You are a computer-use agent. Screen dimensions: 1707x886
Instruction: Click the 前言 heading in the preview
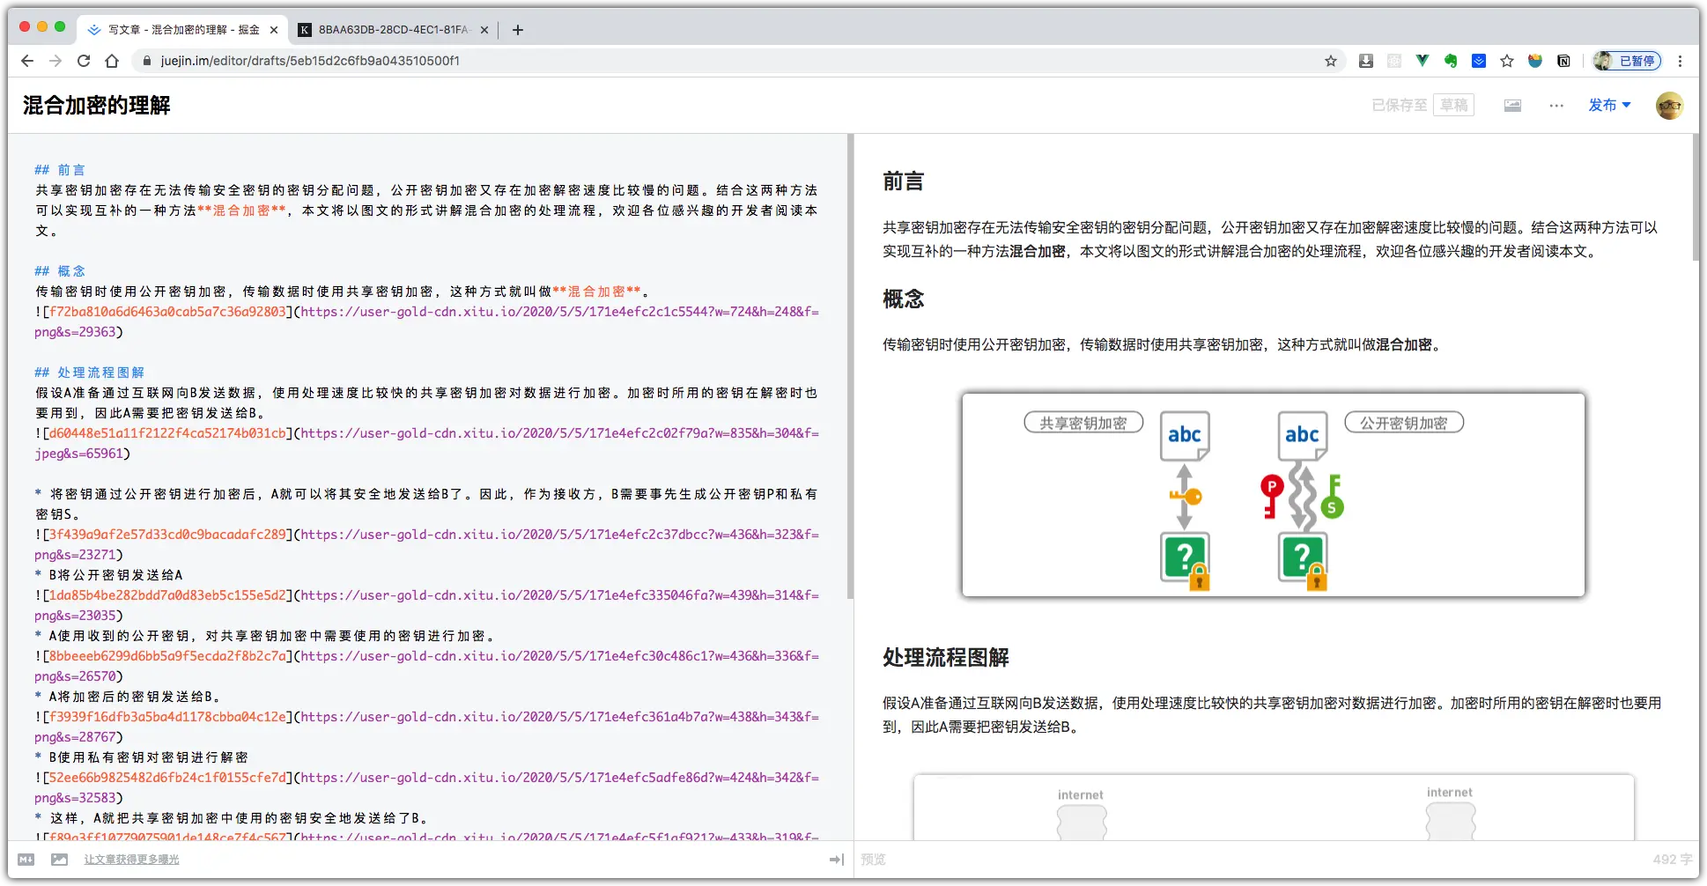[903, 181]
